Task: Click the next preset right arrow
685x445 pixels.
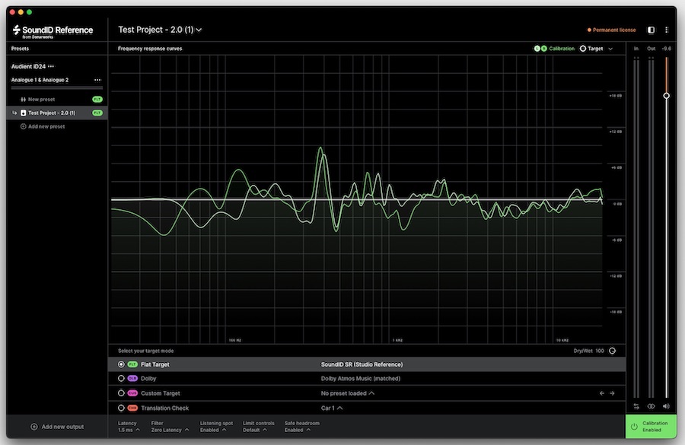Action: pyautogui.click(x=612, y=393)
